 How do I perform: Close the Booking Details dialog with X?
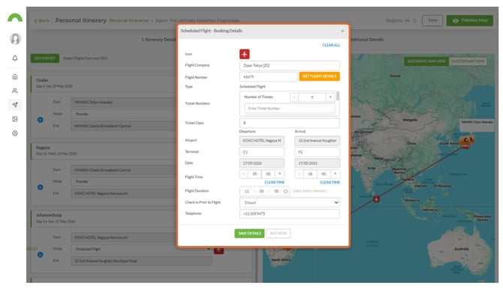point(342,31)
